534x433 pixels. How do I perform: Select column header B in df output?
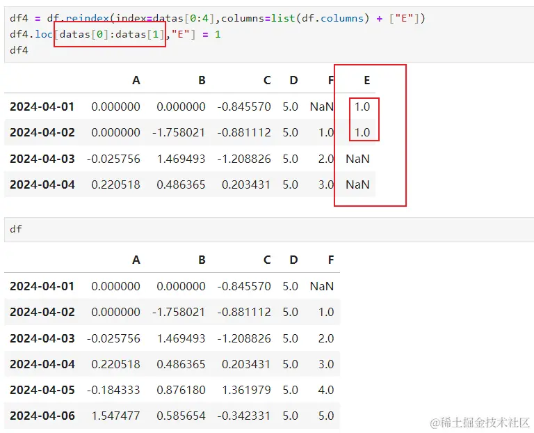pyautogui.click(x=202, y=260)
